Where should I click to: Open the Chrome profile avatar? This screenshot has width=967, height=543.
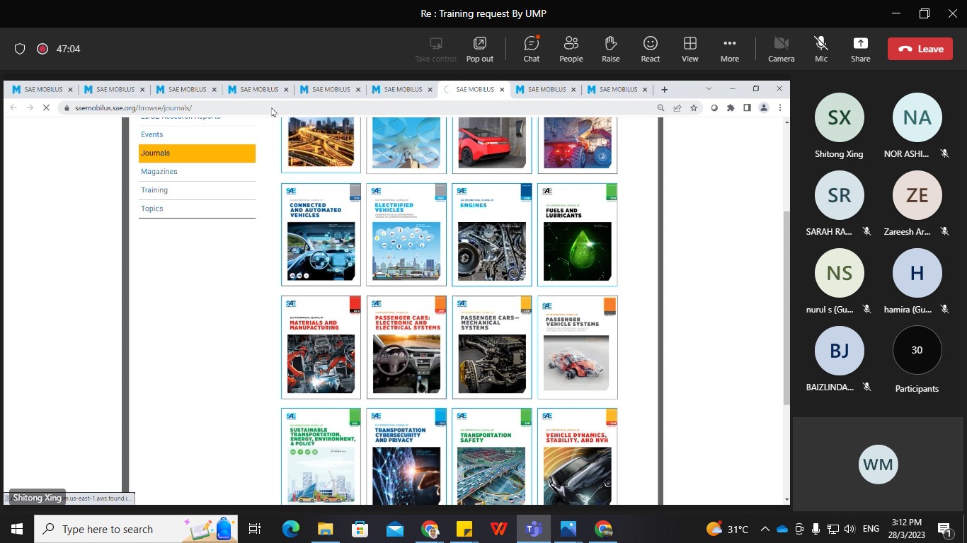(x=764, y=108)
